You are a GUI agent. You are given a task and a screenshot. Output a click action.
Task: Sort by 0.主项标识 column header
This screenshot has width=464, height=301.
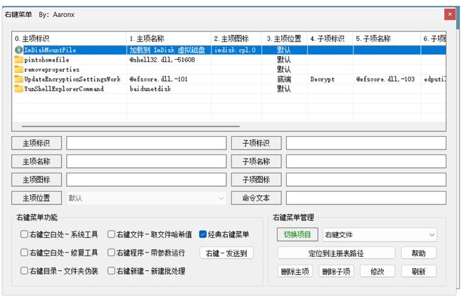point(69,39)
